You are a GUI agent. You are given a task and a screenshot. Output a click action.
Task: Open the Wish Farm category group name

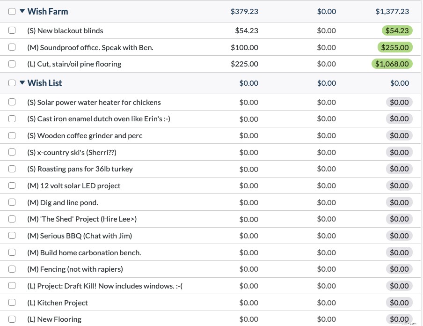(47, 11)
